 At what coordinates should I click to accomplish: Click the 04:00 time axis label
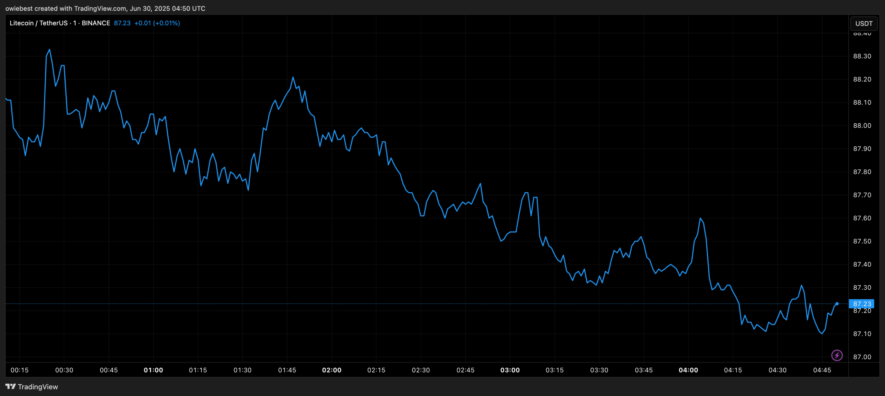click(x=689, y=370)
